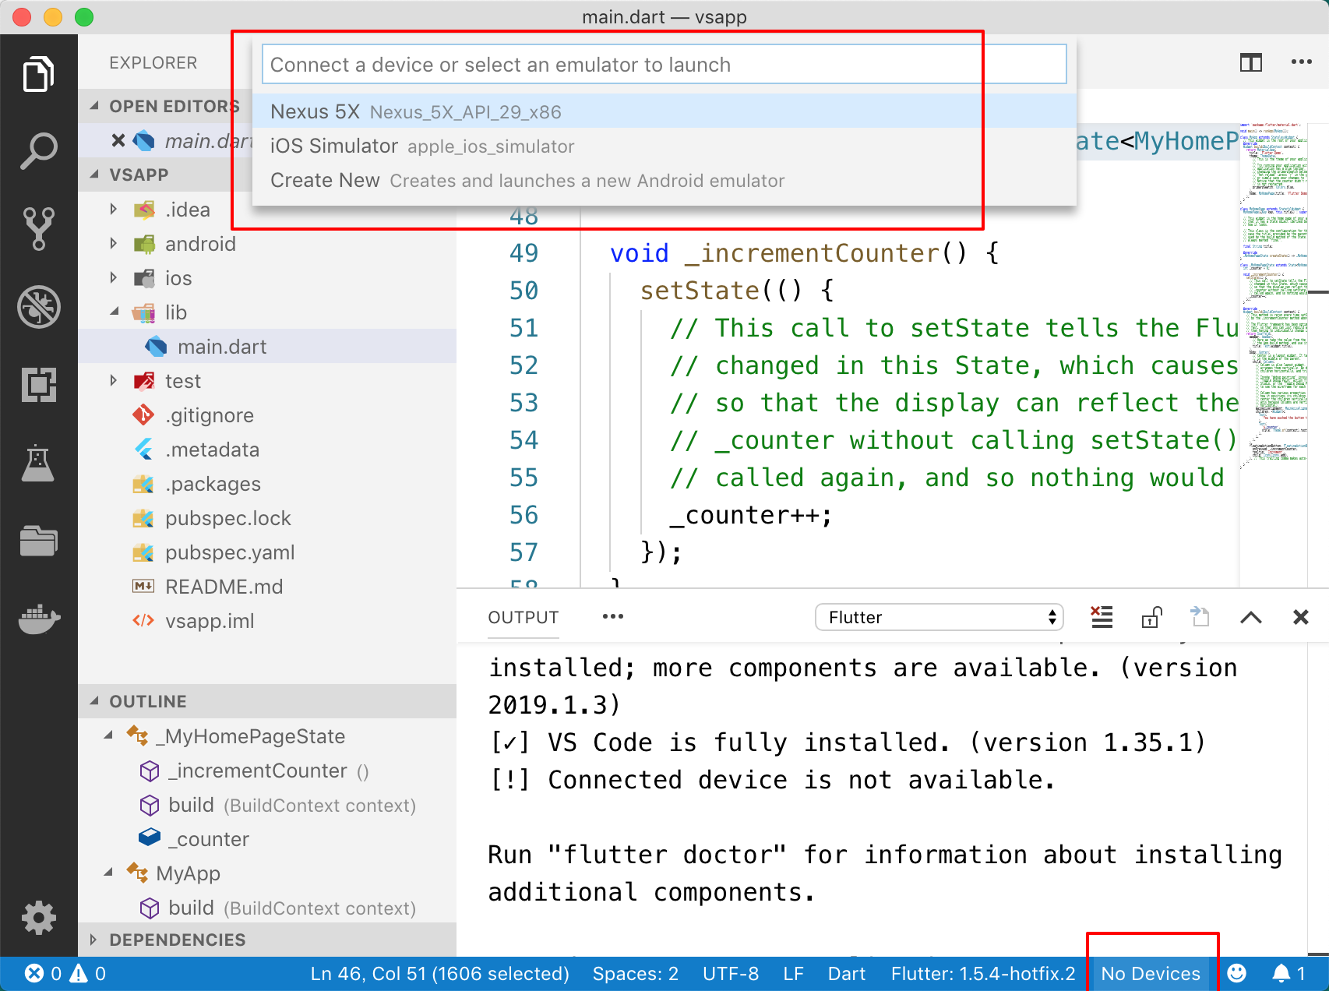Click the split editor icon
This screenshot has height=991, width=1329.
(x=1251, y=62)
